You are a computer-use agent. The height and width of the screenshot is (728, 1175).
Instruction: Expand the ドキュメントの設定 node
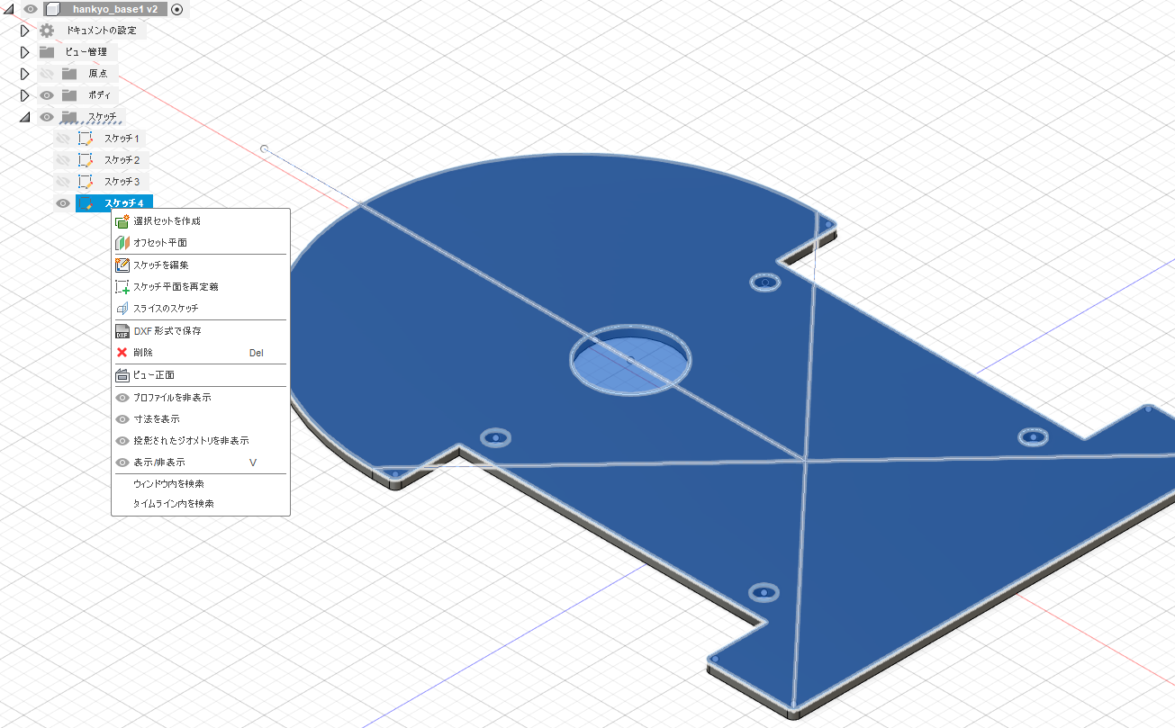pos(25,31)
